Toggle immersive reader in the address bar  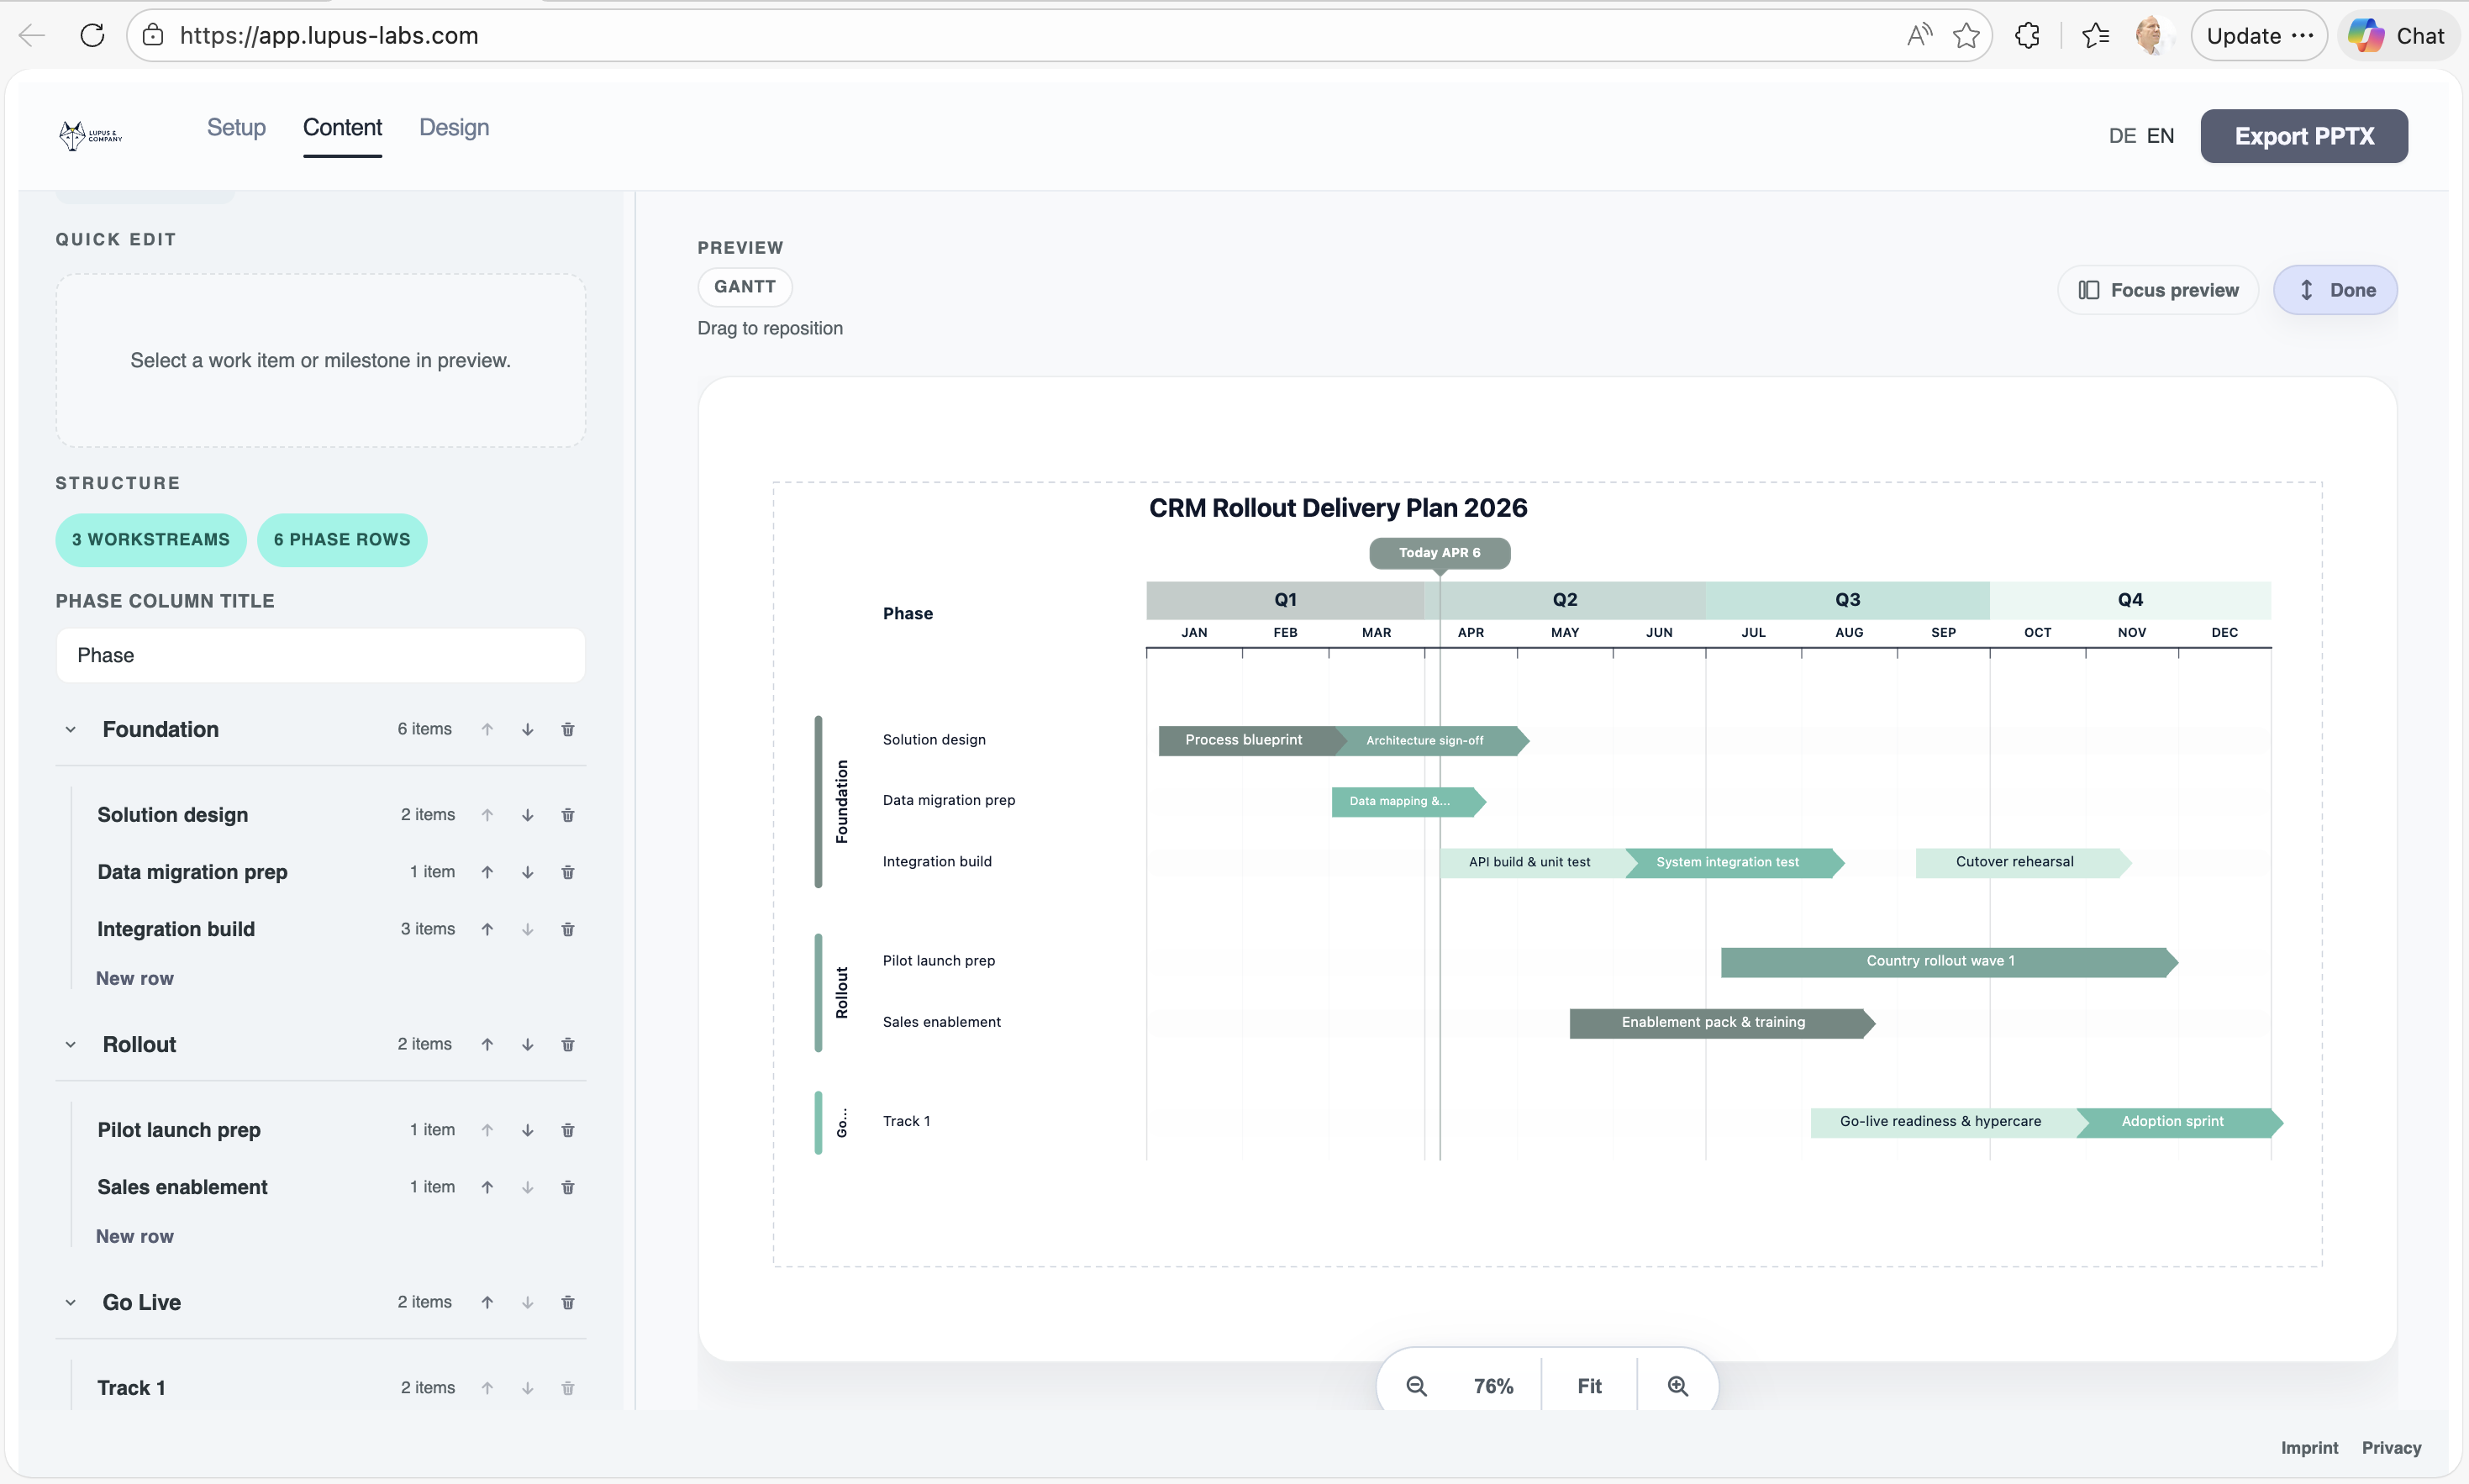click(x=1918, y=35)
